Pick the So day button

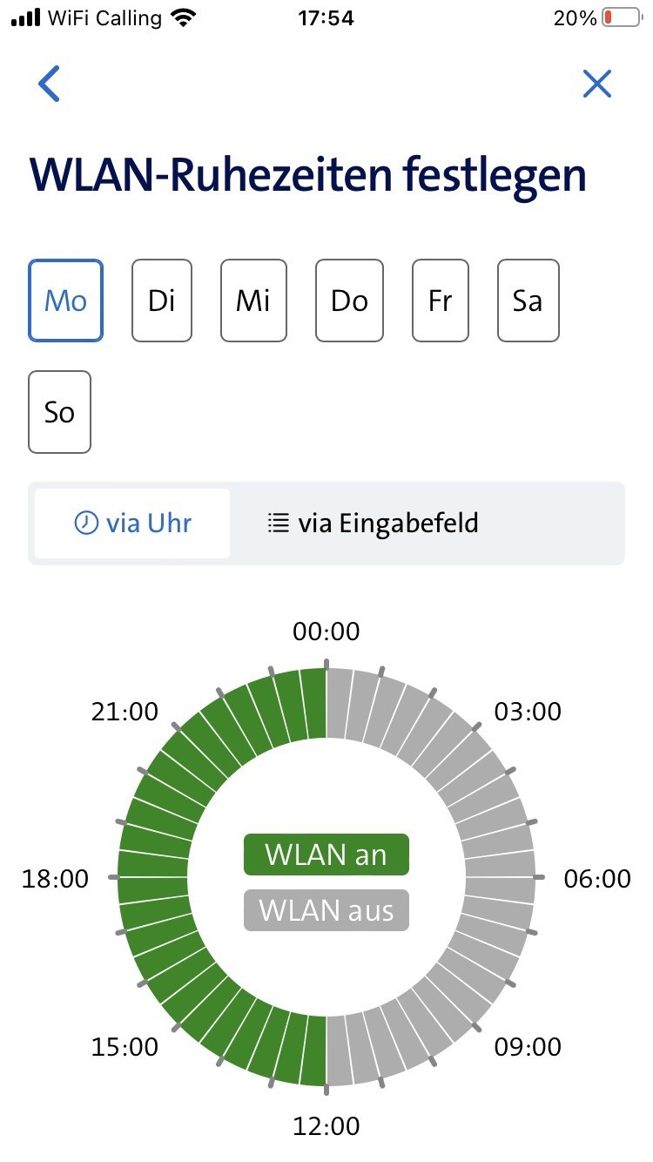[59, 412]
